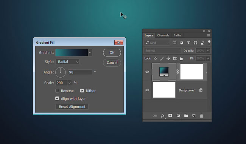246x144 pixels.
Task: Click the Link layers icon
Action: point(155,116)
